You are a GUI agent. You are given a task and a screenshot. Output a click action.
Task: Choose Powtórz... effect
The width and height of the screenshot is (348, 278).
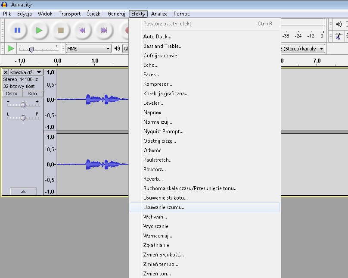click(x=205, y=169)
